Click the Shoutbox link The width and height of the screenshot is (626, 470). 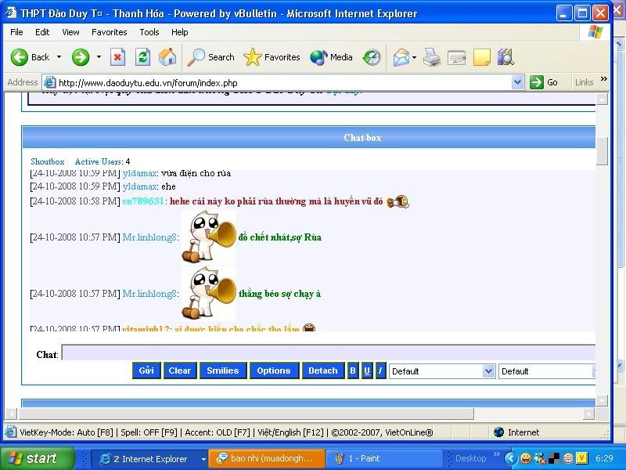pyautogui.click(x=48, y=161)
